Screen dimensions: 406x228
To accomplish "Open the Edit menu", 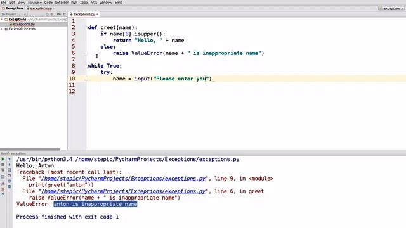I will (12, 3).
